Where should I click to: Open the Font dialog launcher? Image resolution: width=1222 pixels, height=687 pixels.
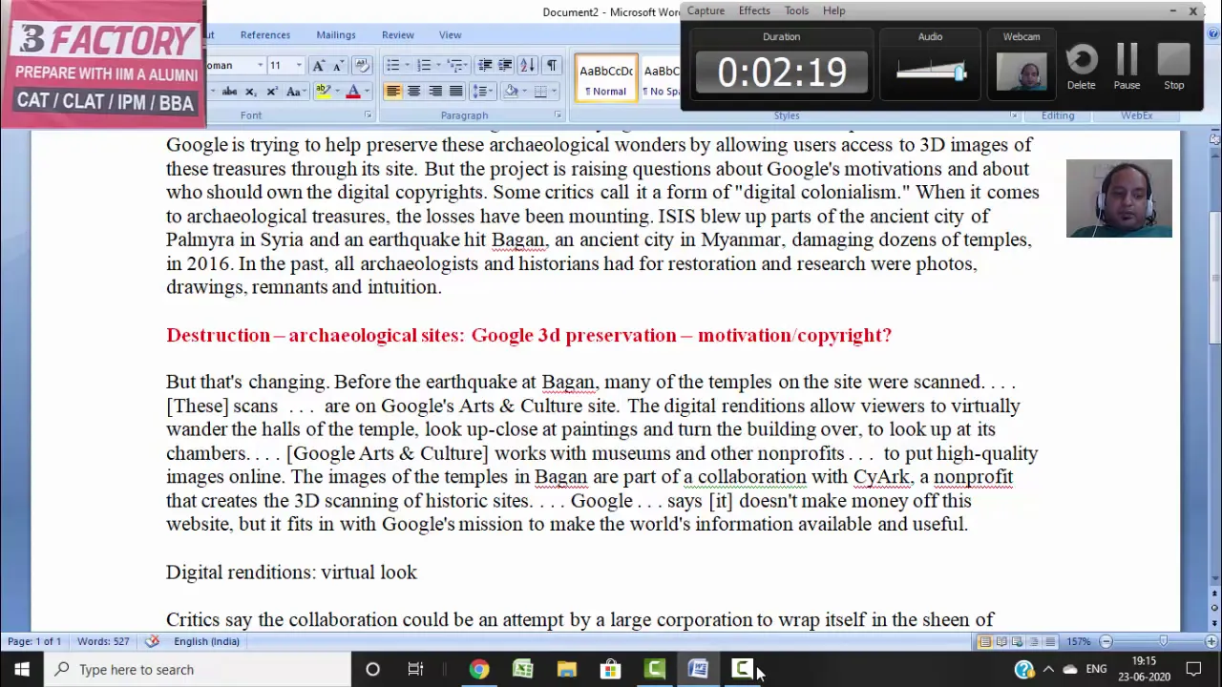click(x=368, y=115)
